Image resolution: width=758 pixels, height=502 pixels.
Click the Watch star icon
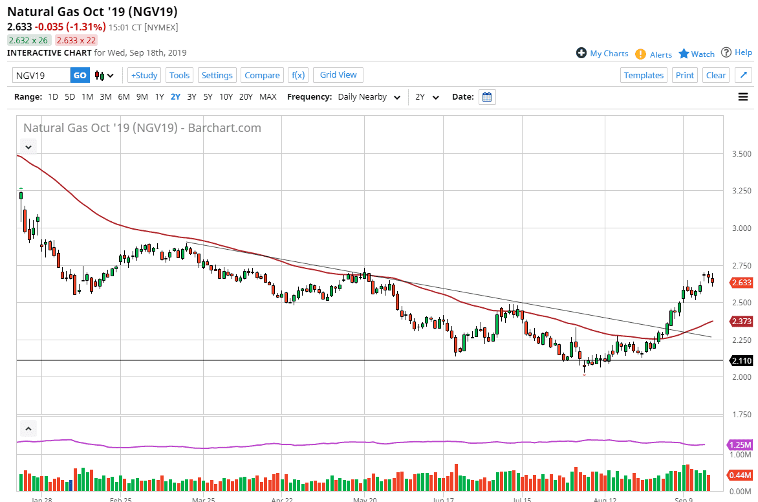684,54
